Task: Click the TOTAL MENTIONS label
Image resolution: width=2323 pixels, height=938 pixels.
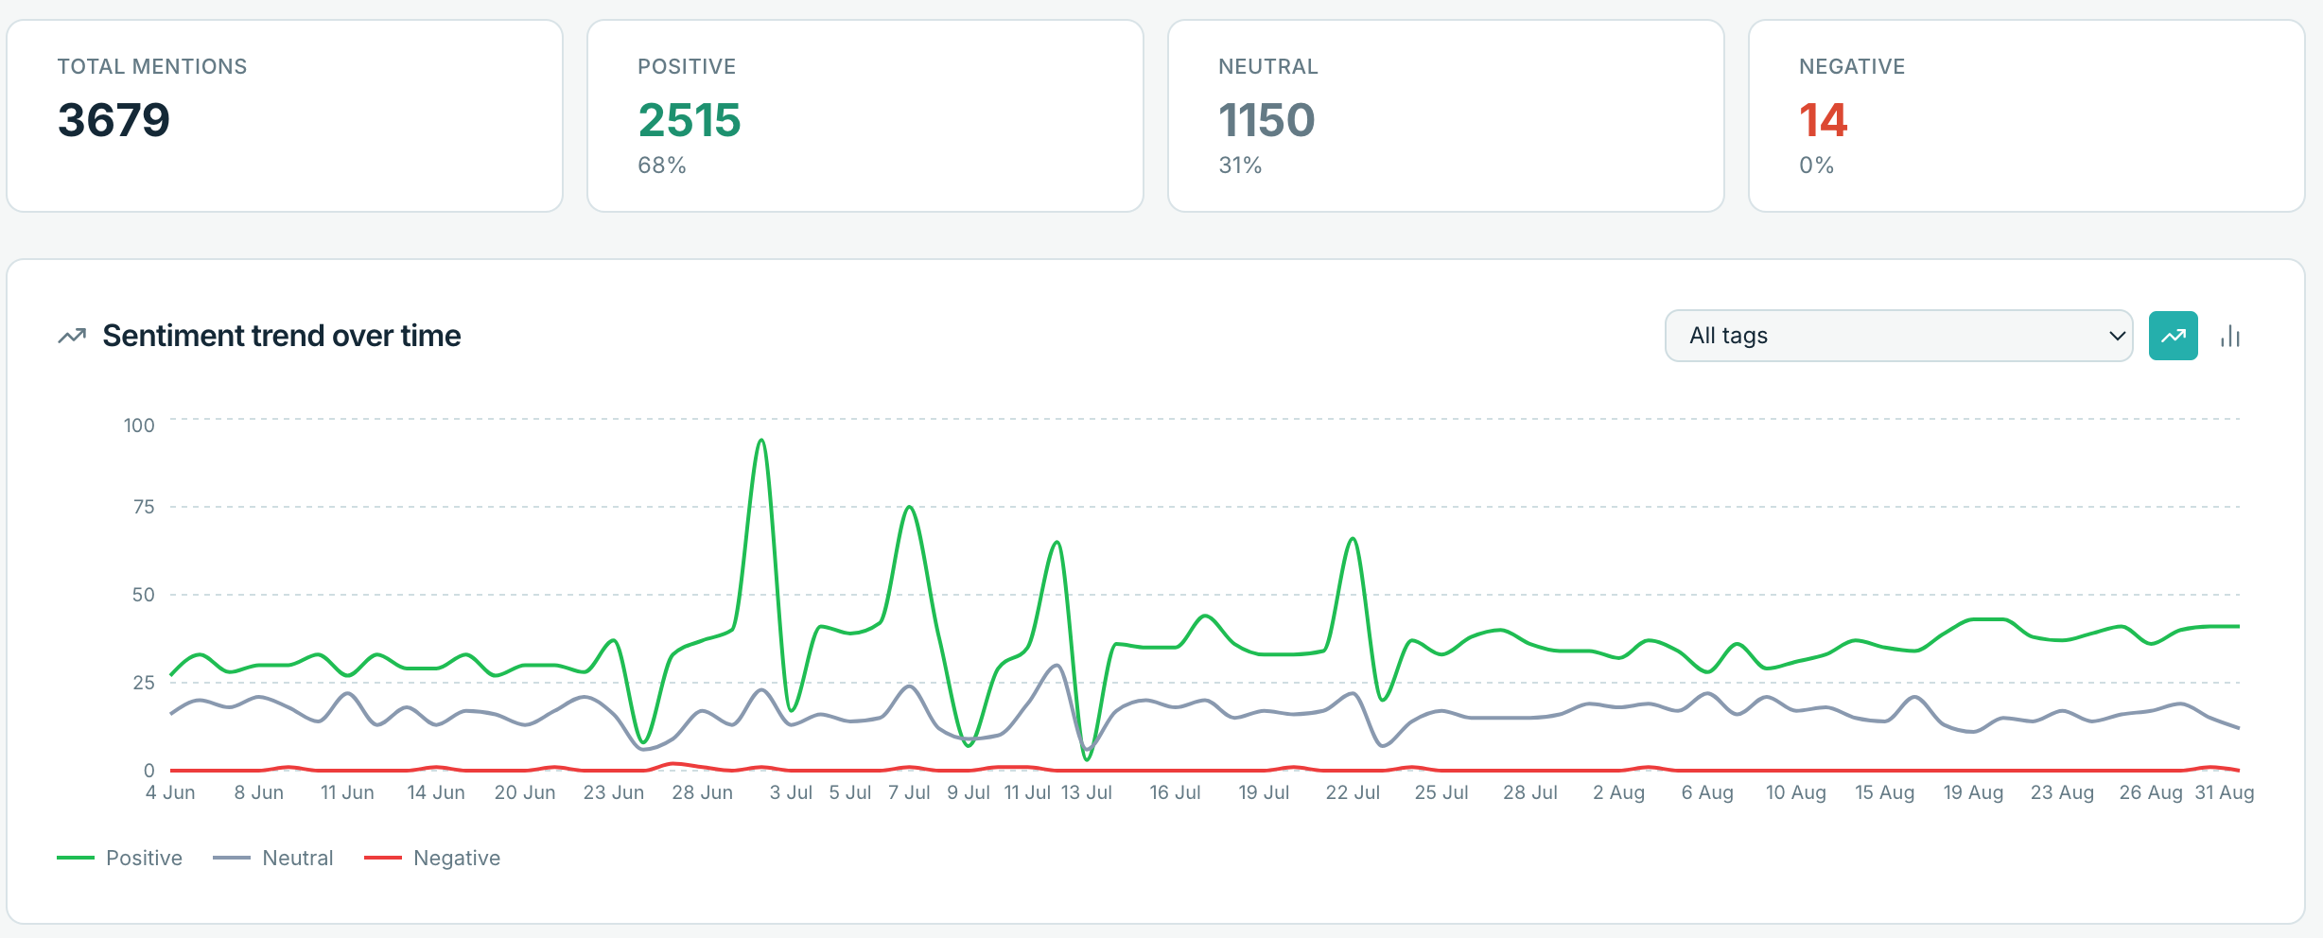Action: [152, 67]
